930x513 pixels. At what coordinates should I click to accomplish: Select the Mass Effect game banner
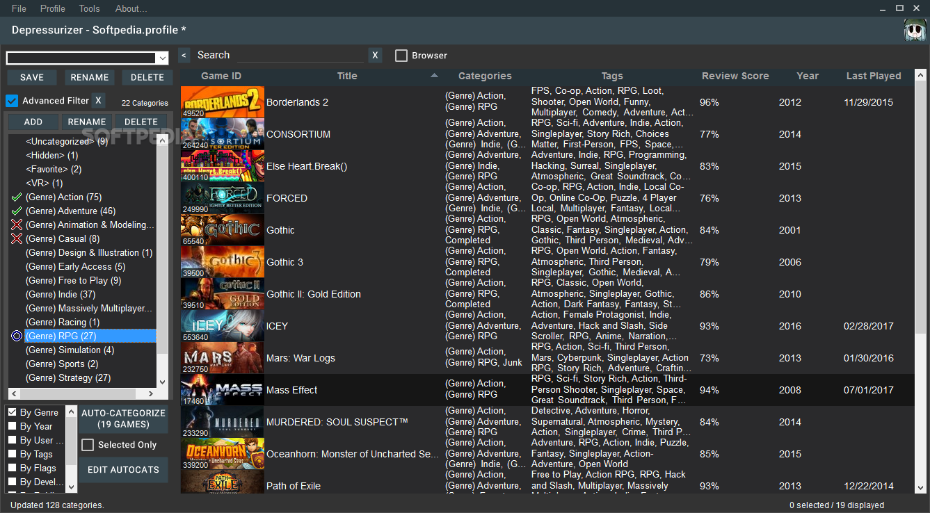pyautogui.click(x=223, y=390)
